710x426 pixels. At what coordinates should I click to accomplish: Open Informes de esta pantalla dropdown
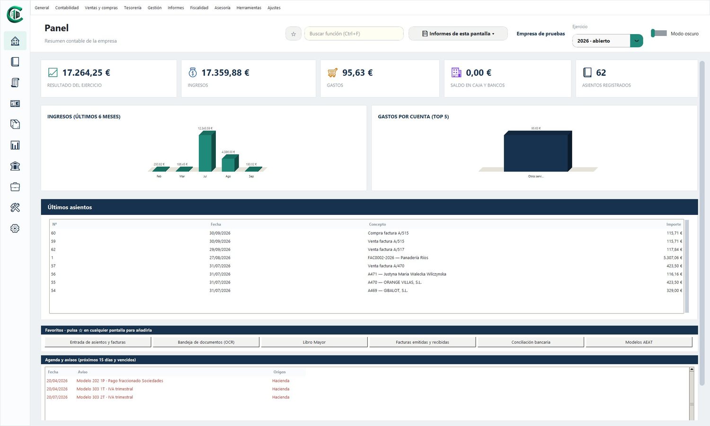click(458, 34)
